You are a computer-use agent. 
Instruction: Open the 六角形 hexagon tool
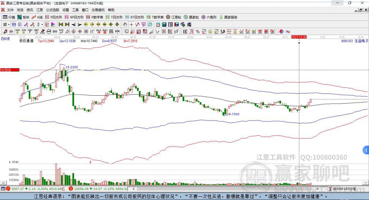(x=209, y=17)
